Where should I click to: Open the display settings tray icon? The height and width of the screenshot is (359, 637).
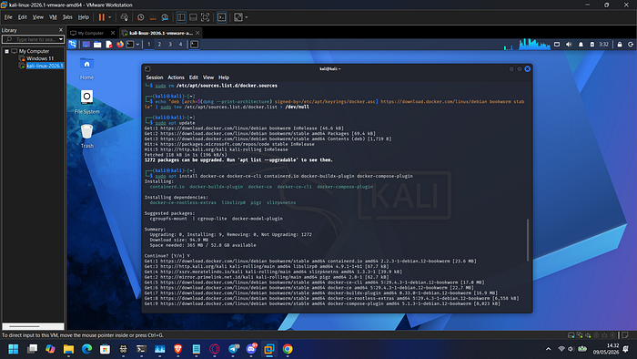(x=557, y=45)
